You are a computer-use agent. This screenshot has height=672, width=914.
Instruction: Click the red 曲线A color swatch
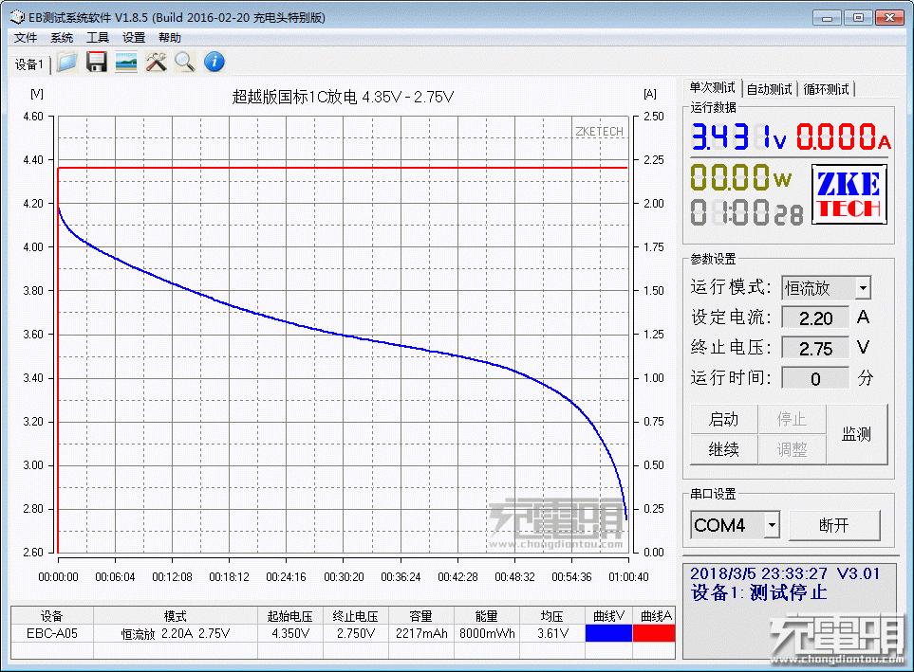(653, 633)
